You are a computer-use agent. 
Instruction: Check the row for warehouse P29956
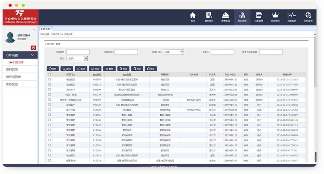click(49, 80)
